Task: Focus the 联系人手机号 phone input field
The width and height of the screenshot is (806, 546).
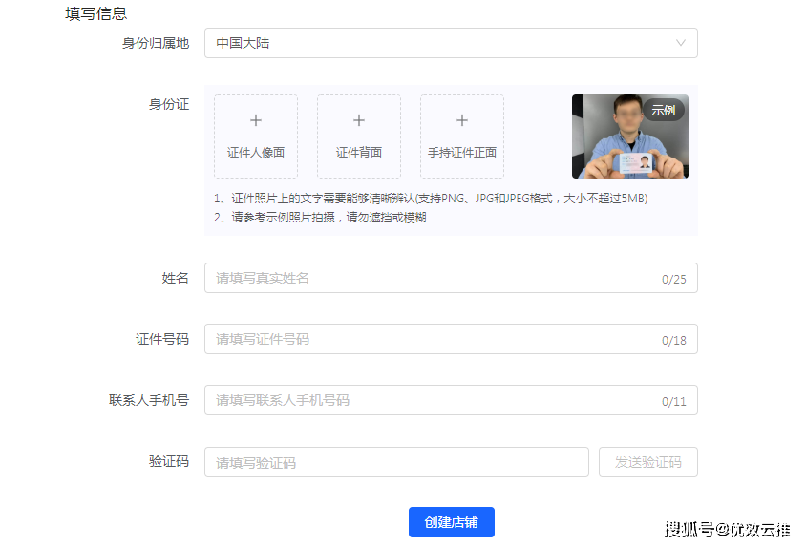Action: (430, 400)
